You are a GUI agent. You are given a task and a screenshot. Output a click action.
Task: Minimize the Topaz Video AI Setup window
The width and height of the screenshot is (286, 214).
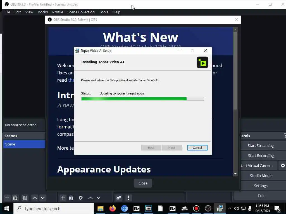[x=180, y=51]
